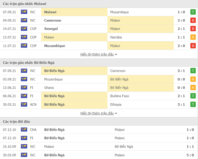Click the 5 : 0 score on 30.03.09

tap(190, 155)
